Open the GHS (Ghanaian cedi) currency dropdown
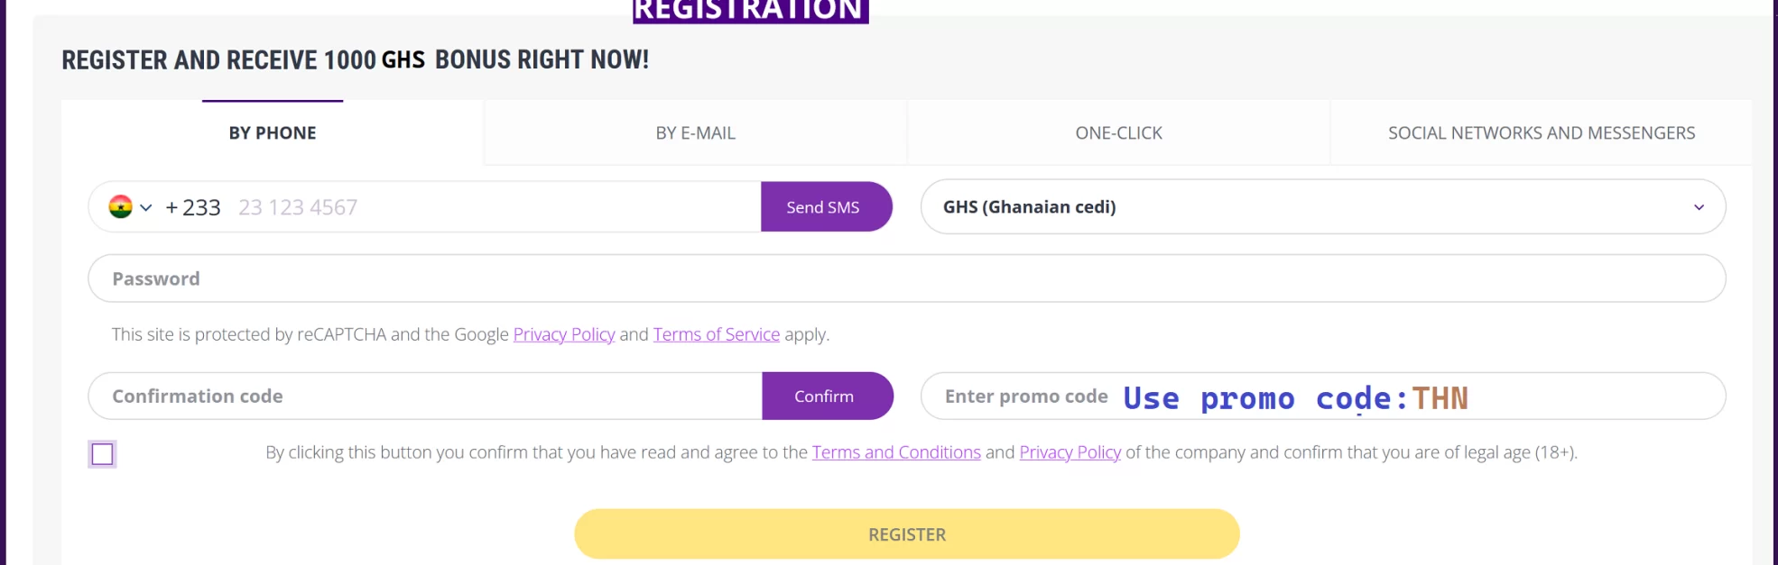 pyautogui.click(x=1323, y=206)
